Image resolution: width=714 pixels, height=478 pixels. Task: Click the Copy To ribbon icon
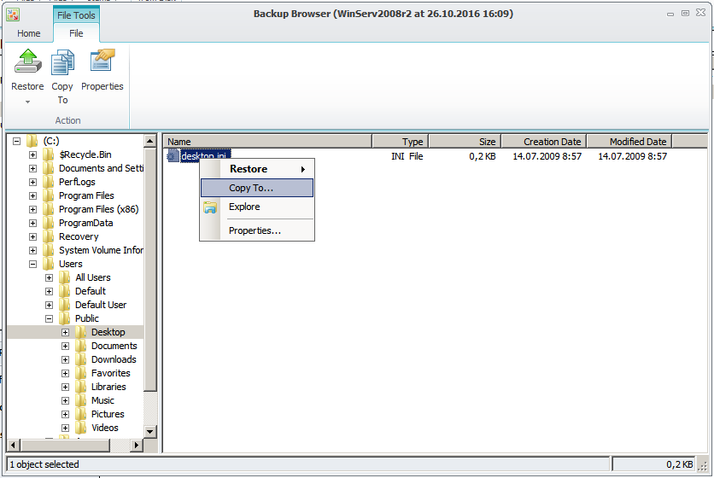click(62, 62)
